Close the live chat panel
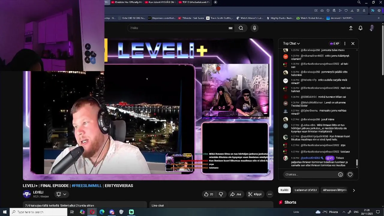Image resolution: width=384 pixels, height=216 pixels. pos(353,43)
